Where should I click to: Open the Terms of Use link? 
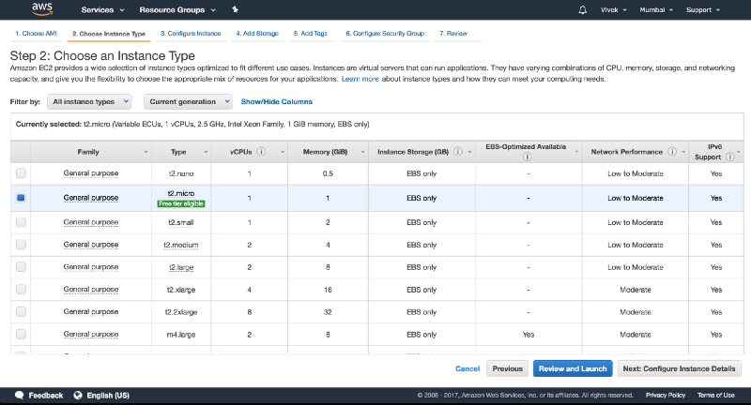[x=715, y=395]
